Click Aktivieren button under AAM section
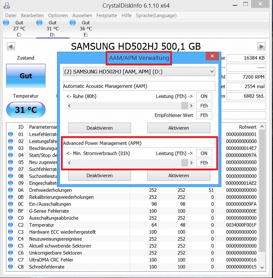Viewport: 273px width, 278px height. pos(179,128)
